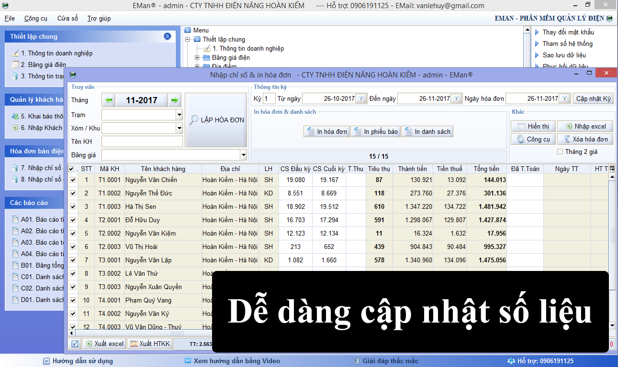This screenshot has width=618, height=367.
Task: Click Tham số hệ thống
Action: (567, 43)
